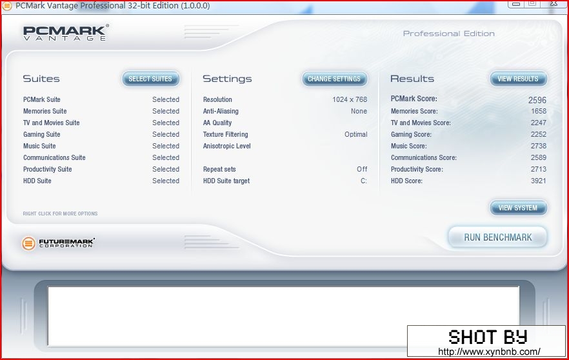
Task: Click the Resolution setting label
Action: coord(217,99)
